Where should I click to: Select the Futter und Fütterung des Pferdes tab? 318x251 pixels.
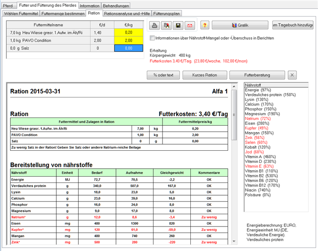tap(47, 5)
